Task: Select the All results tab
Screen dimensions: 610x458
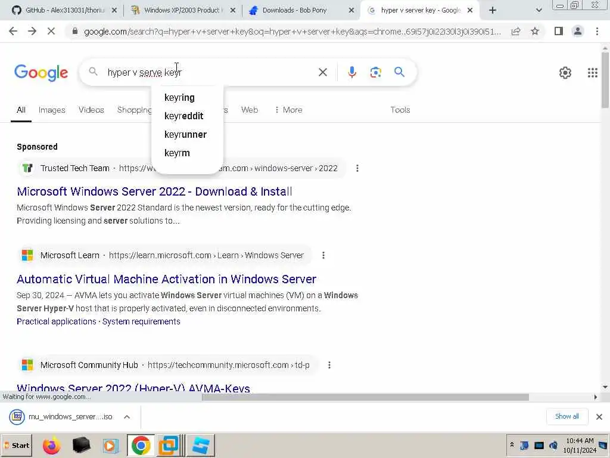Action: tap(21, 110)
